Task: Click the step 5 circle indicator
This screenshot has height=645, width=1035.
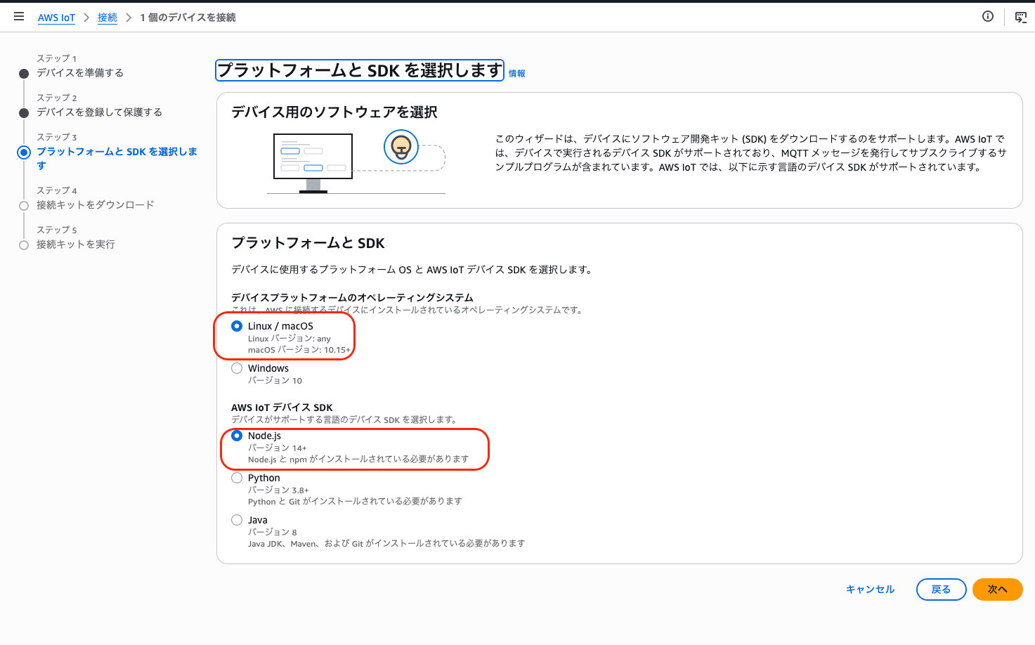Action: click(x=24, y=245)
